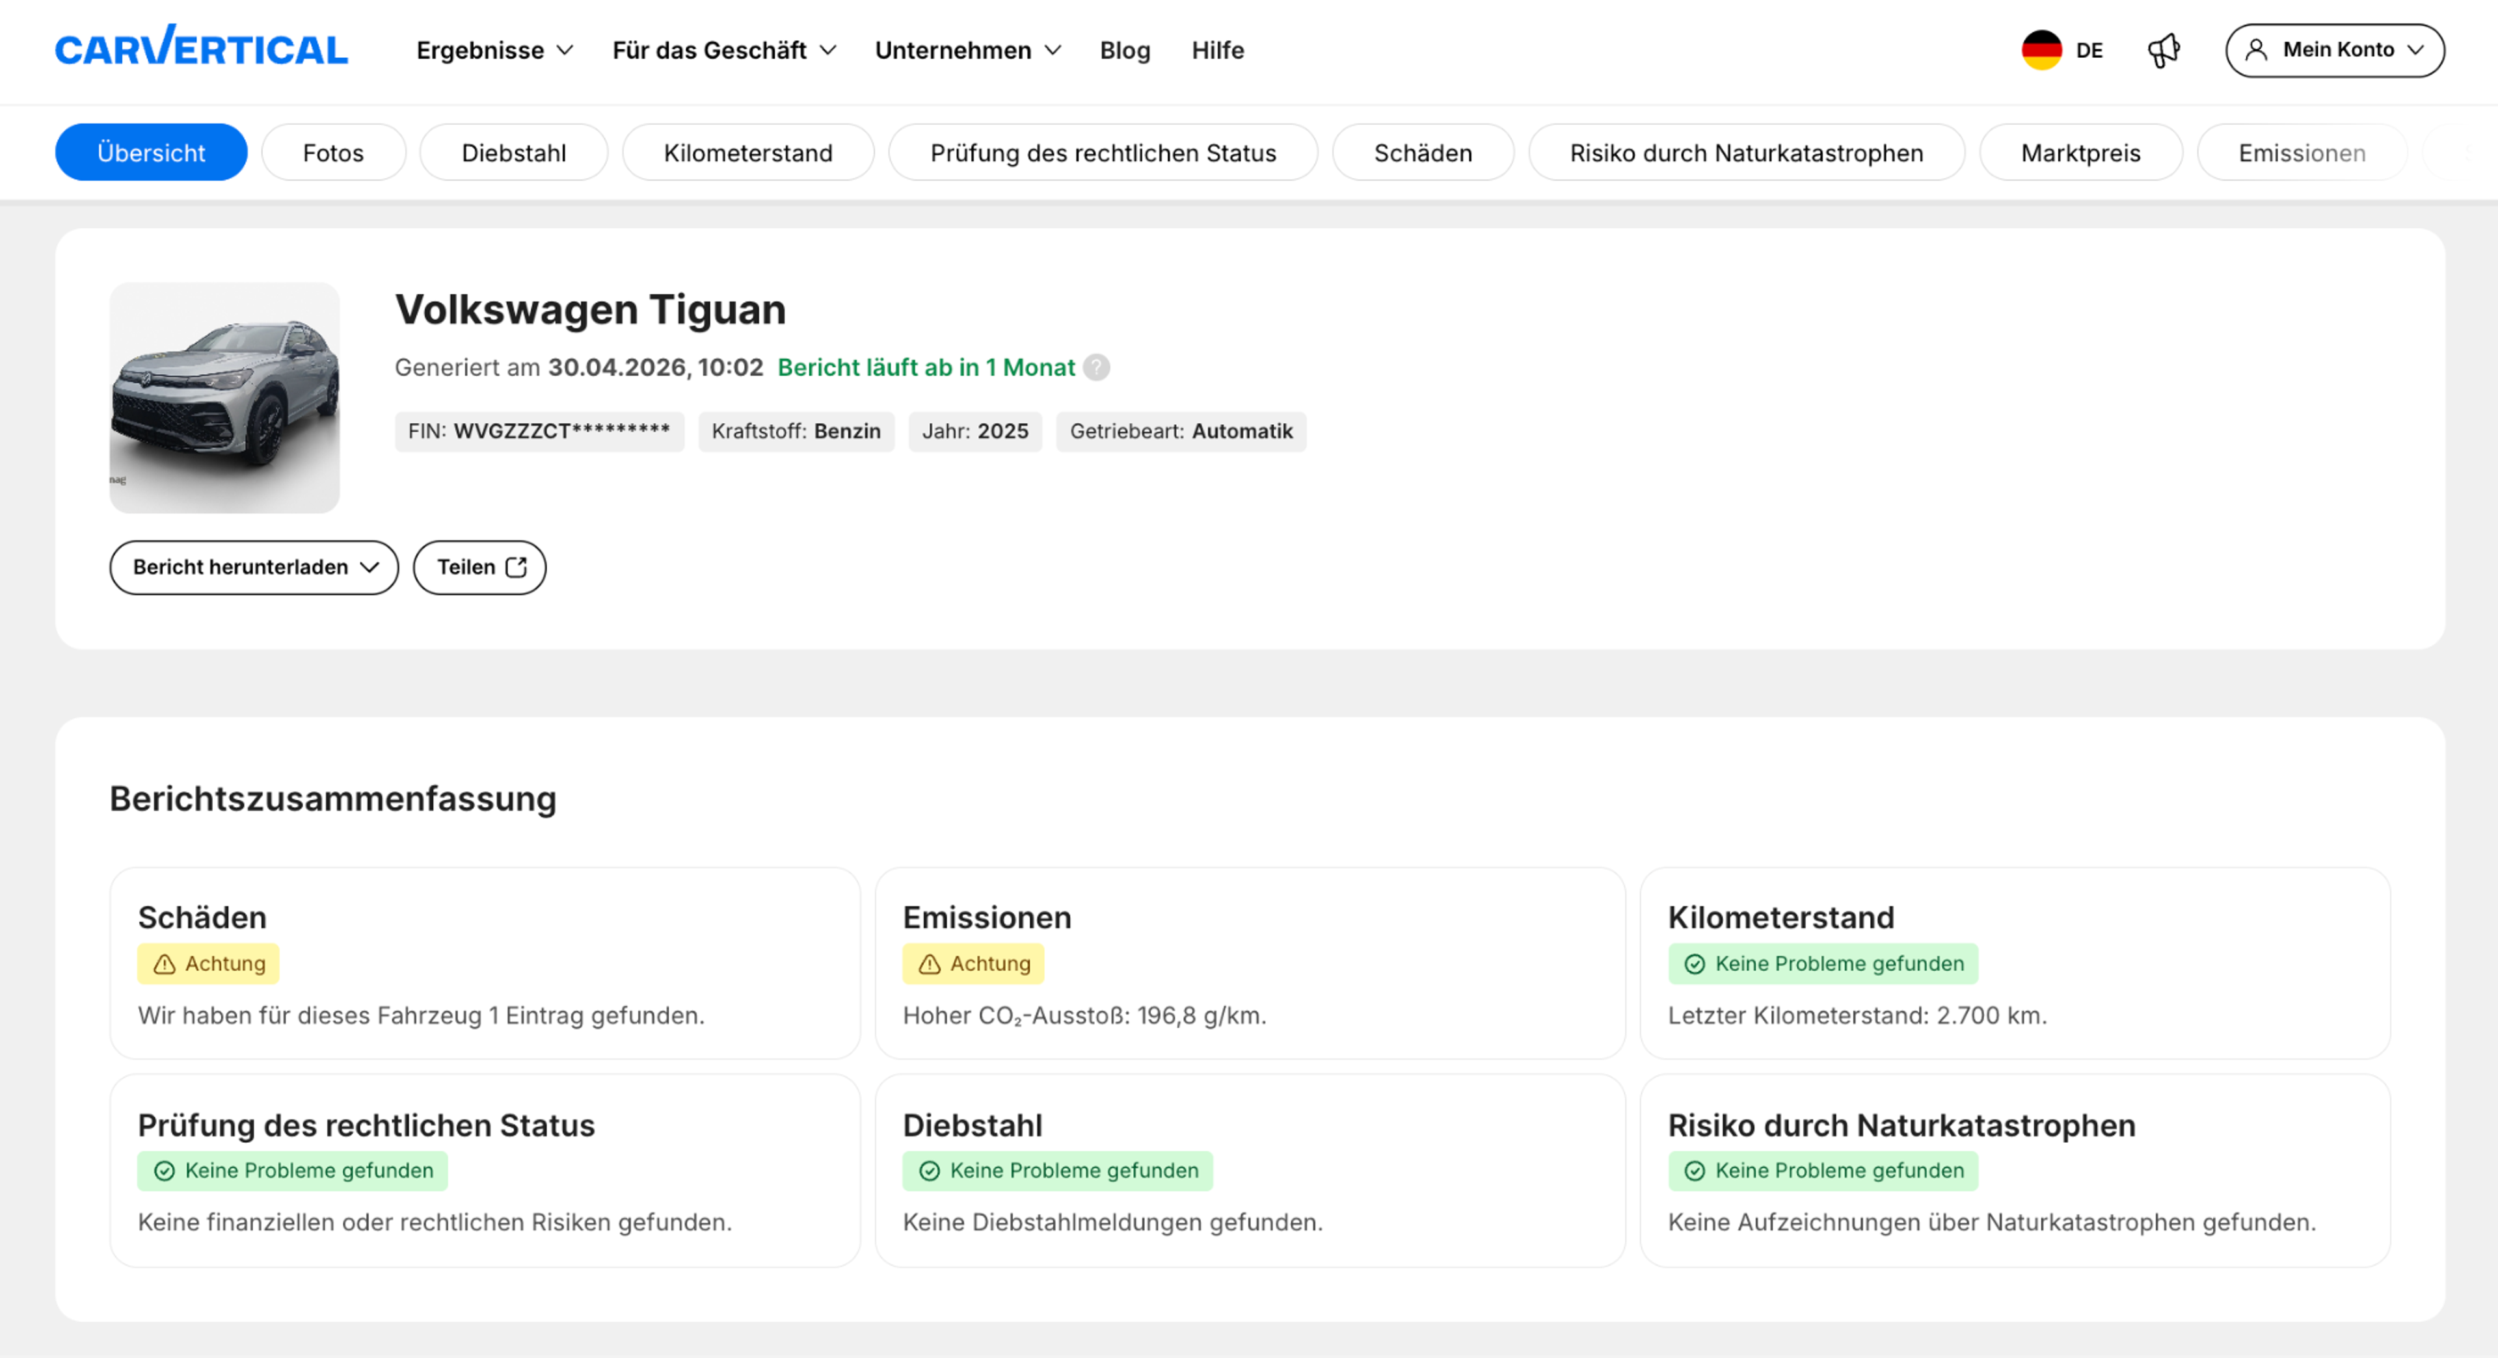Click the Kraftstoff: Benzin tag
This screenshot has width=2498, height=1358.
pos(796,432)
